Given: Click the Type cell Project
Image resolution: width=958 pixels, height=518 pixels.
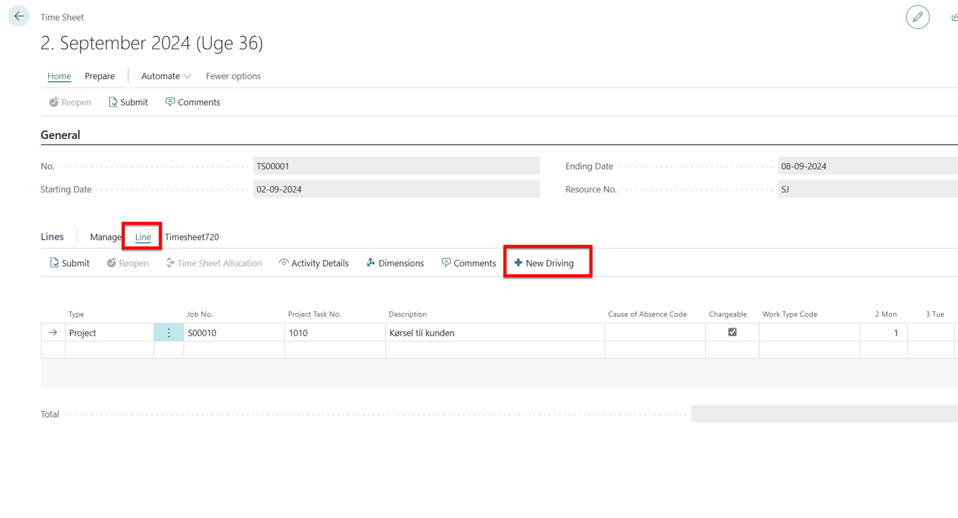Looking at the screenshot, I should 110,333.
